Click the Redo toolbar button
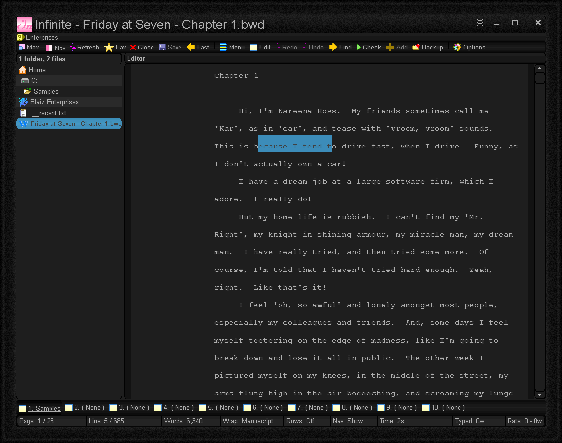Image resolution: width=562 pixels, height=443 pixels. pyautogui.click(x=286, y=47)
